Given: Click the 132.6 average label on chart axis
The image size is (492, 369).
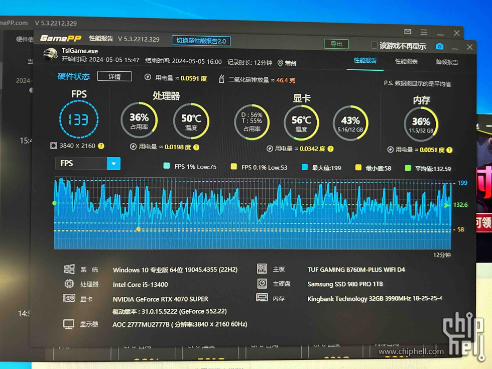Looking at the screenshot, I should tap(460, 205).
